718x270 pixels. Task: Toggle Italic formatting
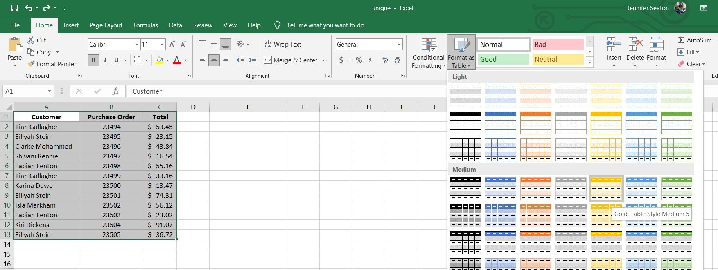pos(105,60)
